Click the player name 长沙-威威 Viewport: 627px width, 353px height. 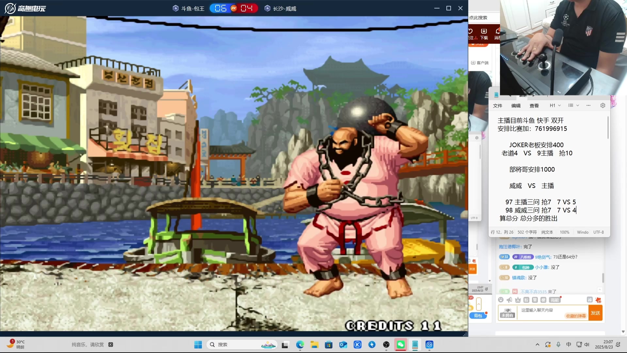pyautogui.click(x=284, y=8)
